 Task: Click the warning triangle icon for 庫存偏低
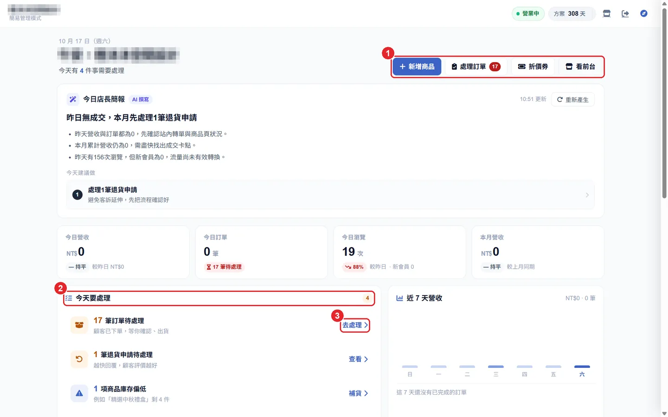click(x=79, y=393)
